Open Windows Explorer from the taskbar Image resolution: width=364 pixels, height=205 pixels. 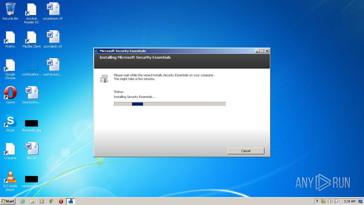[x=32, y=201]
